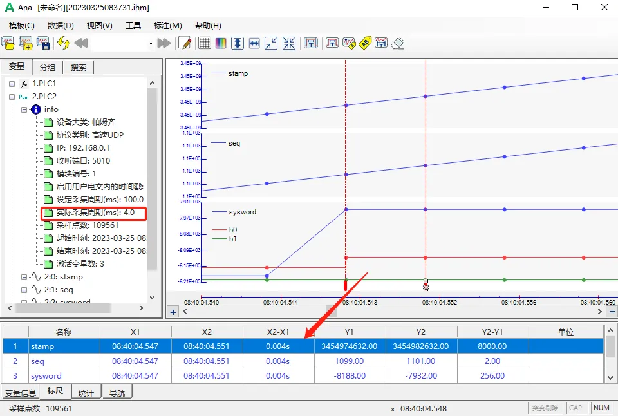Select the seq row in ruler table
Screen dimensions: 618x416
pyautogui.click(x=303, y=361)
